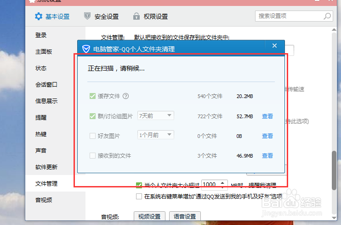The height and width of the screenshot is (225, 341).
Task: Click the help question mark beside 缓存文件
Action: coord(126,96)
